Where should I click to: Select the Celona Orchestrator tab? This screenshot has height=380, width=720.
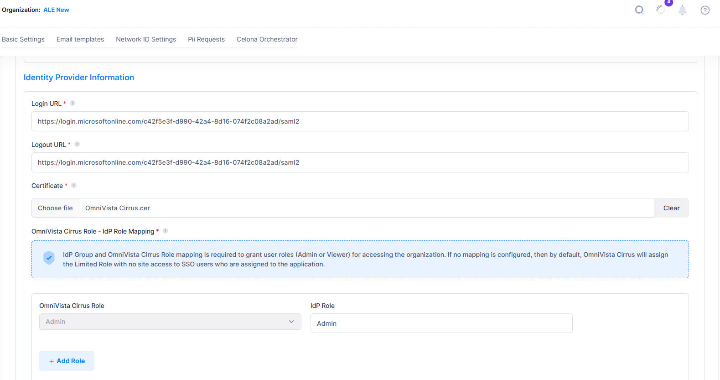(267, 39)
